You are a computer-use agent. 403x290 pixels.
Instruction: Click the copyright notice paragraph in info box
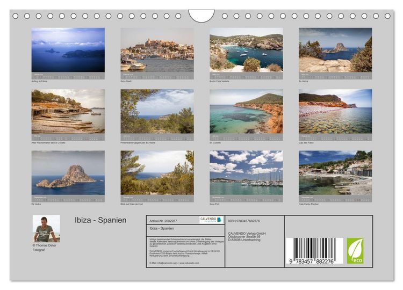[186, 243]
